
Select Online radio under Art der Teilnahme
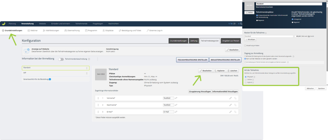tap(246, 79)
